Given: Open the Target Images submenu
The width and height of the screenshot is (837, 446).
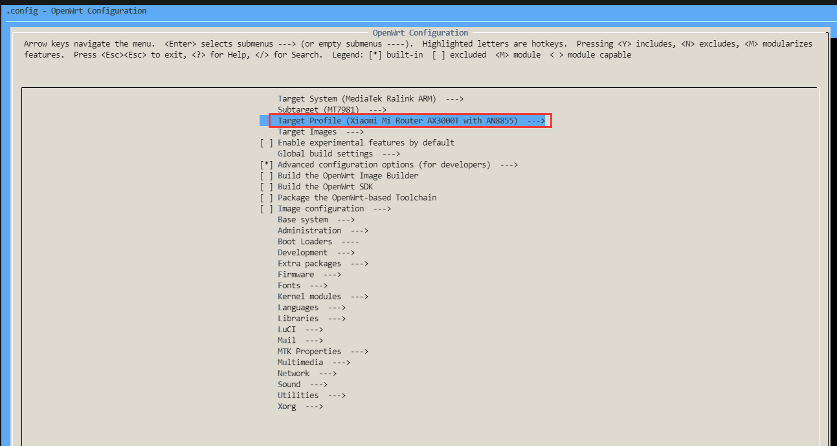Looking at the screenshot, I should pos(320,132).
